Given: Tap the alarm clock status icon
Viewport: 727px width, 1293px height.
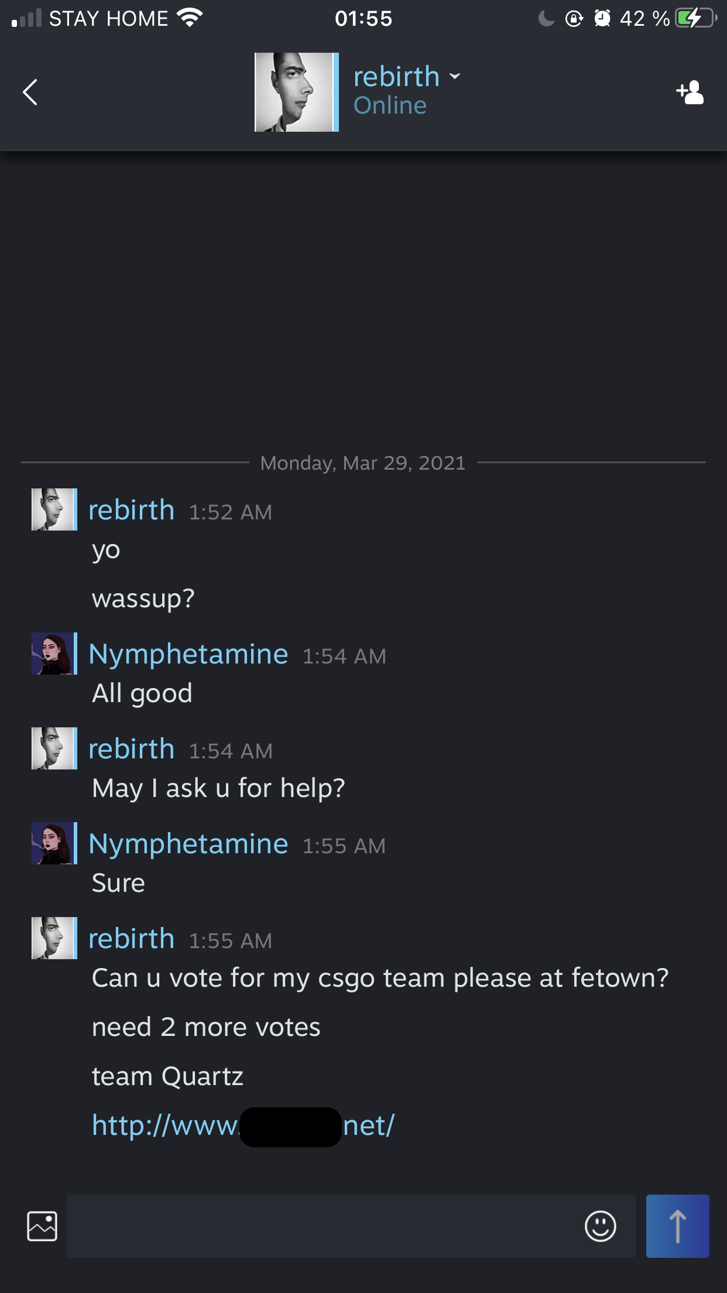Looking at the screenshot, I should tap(602, 19).
